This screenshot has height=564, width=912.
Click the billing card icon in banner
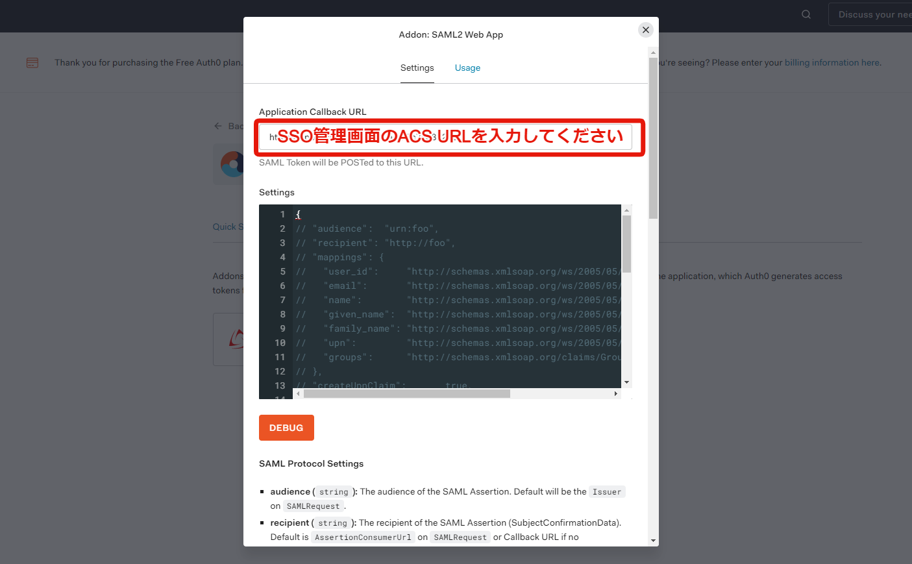click(32, 63)
